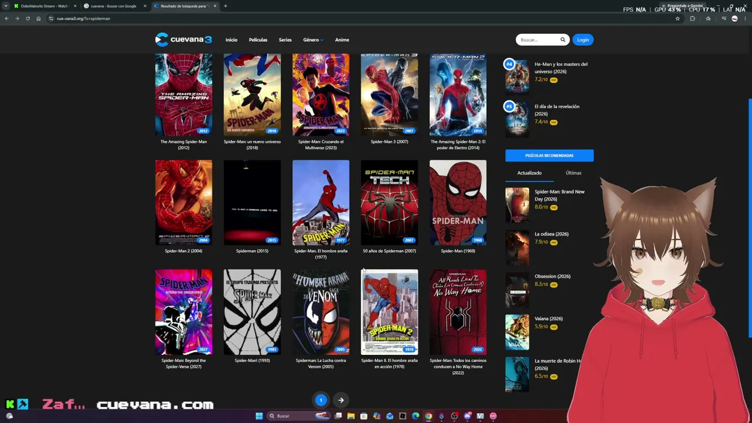Go back with the browser back arrow
The height and width of the screenshot is (423, 752).
6,18
